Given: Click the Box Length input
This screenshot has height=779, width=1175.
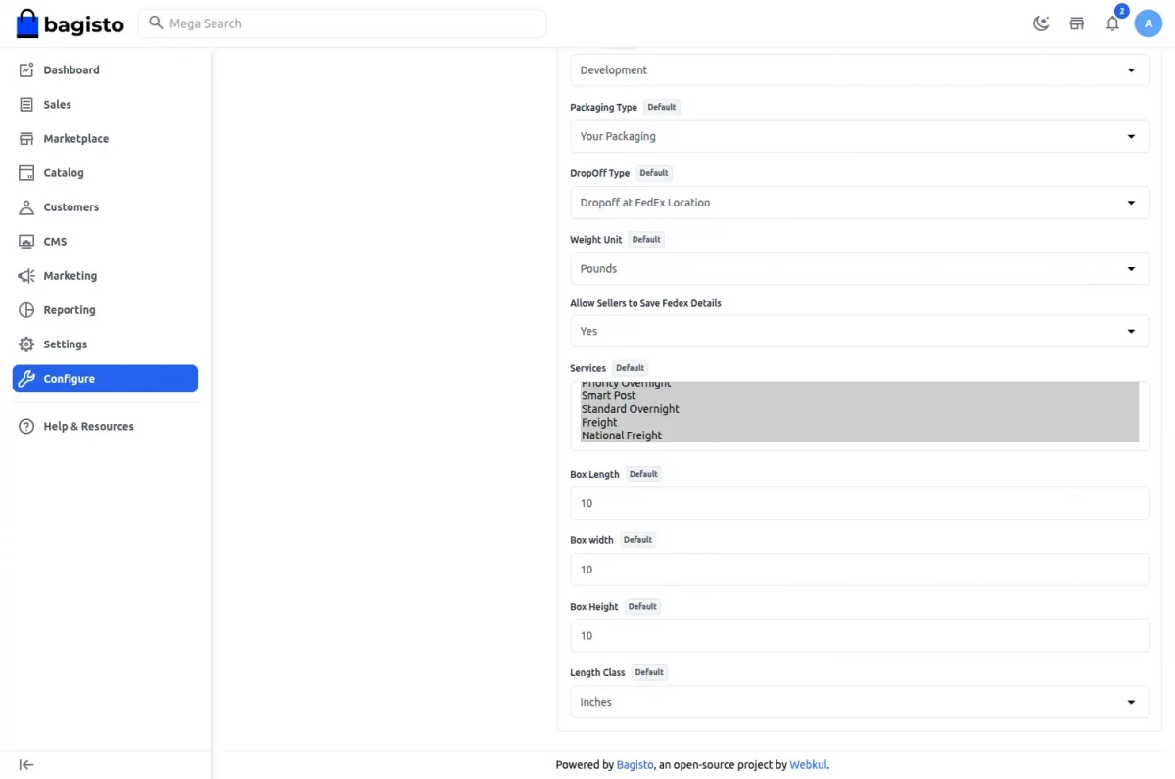Looking at the screenshot, I should (859, 503).
